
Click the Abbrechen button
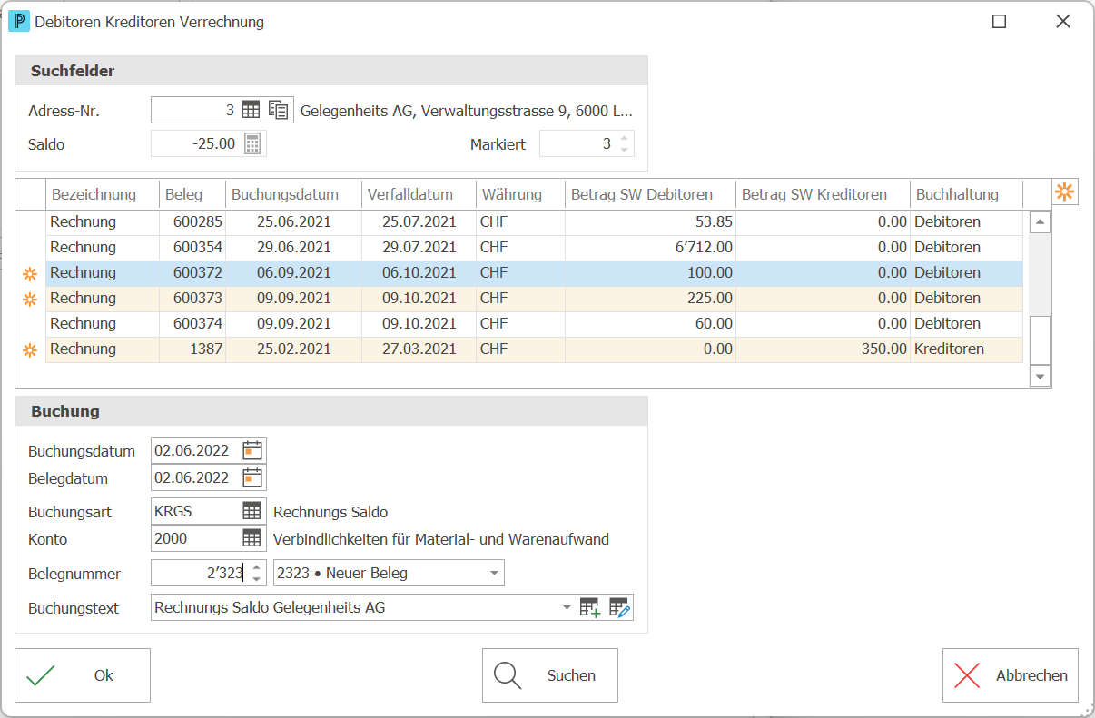point(1011,675)
